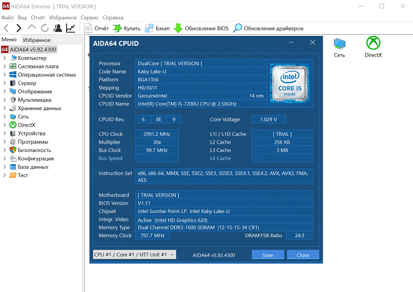Click the Instruction Set text field
Viewport: 413px width, 292px height.
(x=224, y=177)
